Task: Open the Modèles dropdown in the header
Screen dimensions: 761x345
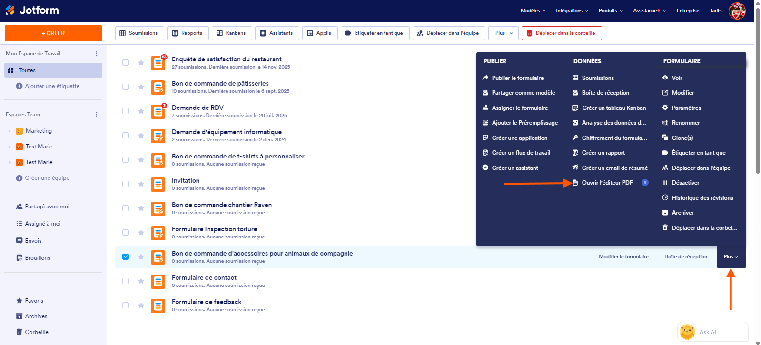Action: tap(533, 10)
